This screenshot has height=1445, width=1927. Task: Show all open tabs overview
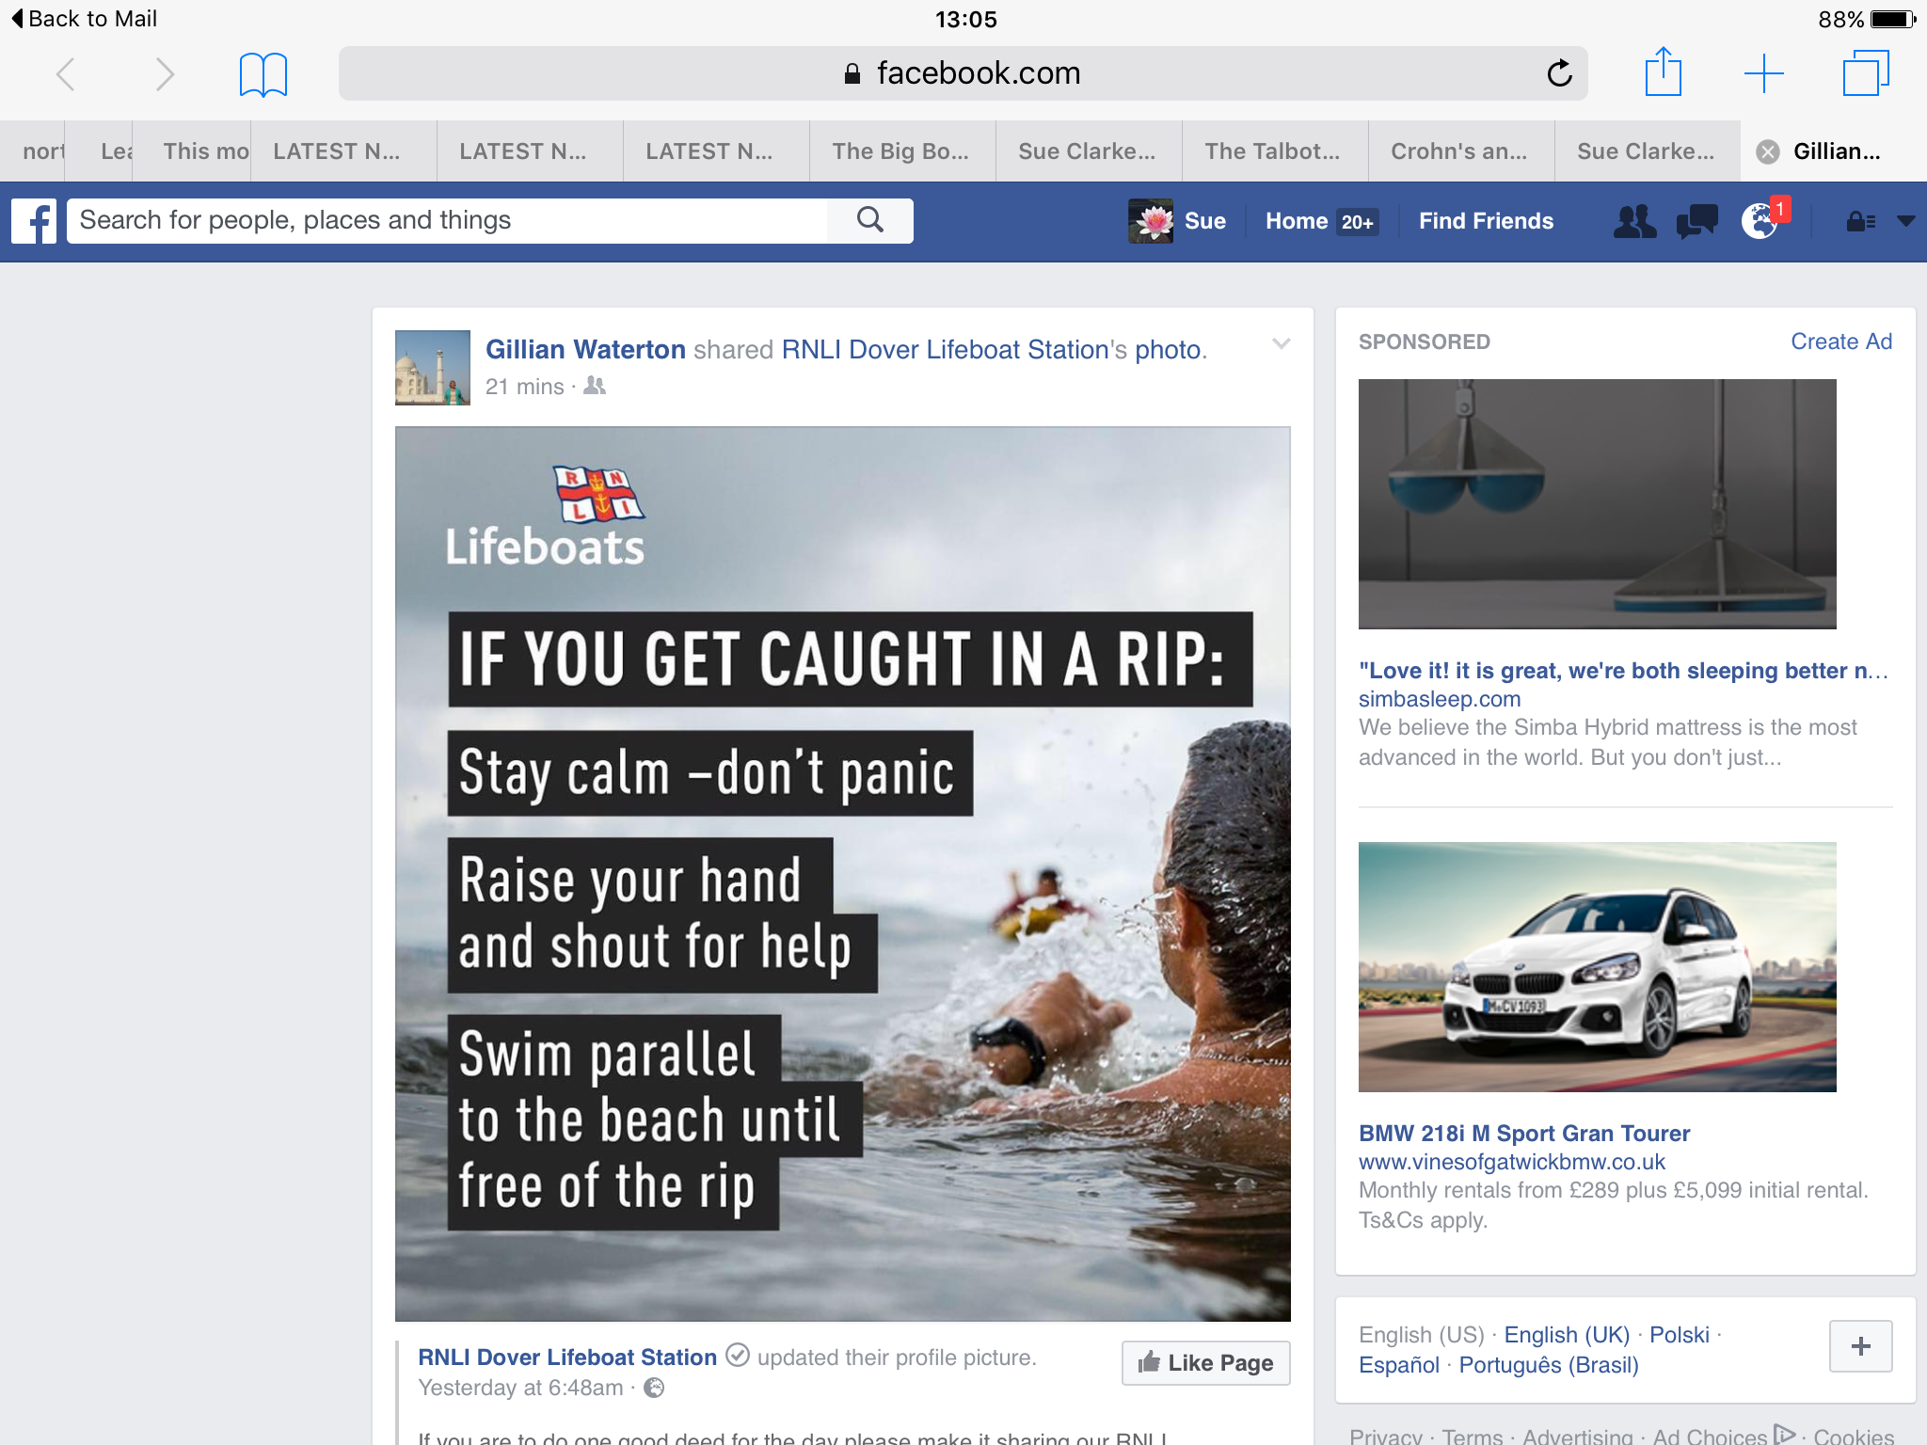click(1865, 73)
